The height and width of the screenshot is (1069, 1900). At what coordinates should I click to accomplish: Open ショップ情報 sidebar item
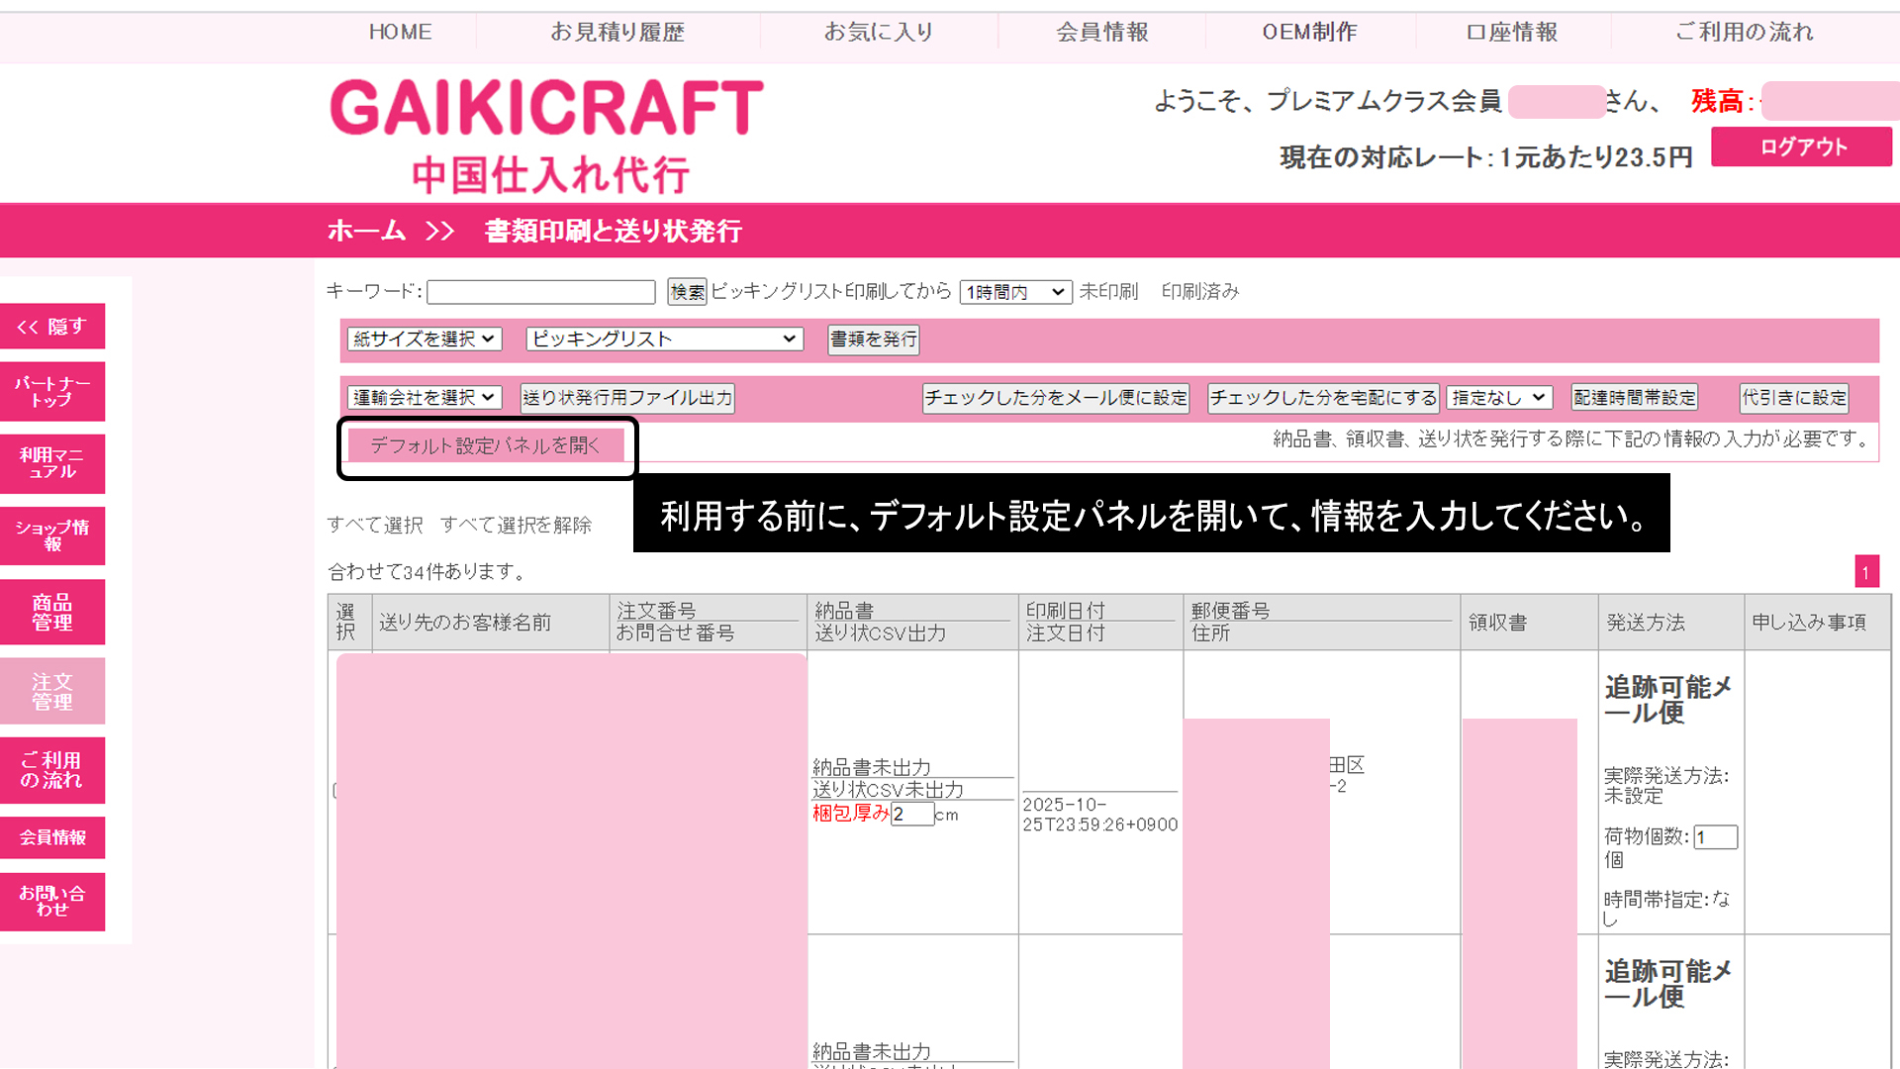click(x=52, y=535)
